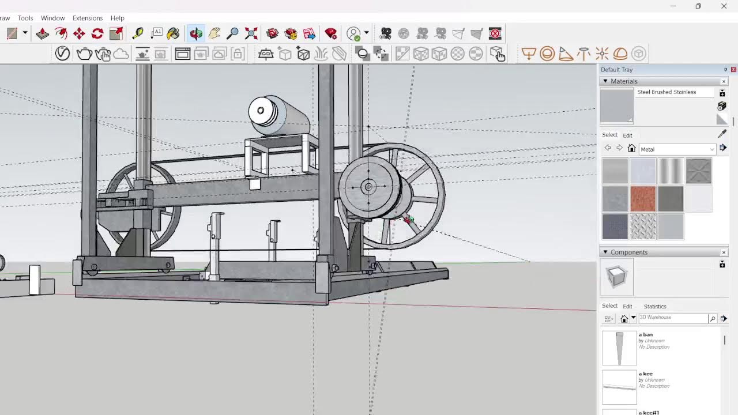738x415 pixels.
Task: Select the Follow Me tool
Action: (61, 33)
